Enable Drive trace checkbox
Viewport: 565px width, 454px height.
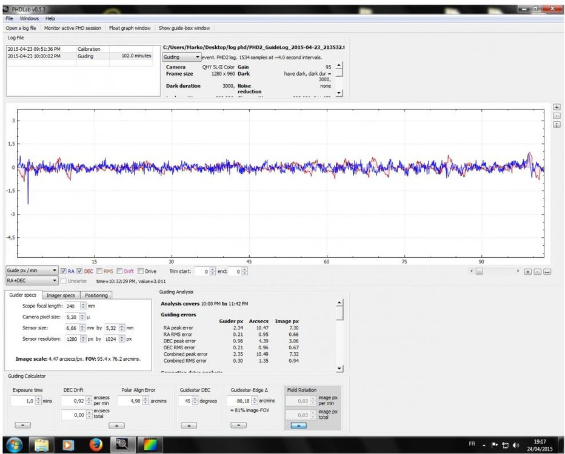(x=141, y=271)
